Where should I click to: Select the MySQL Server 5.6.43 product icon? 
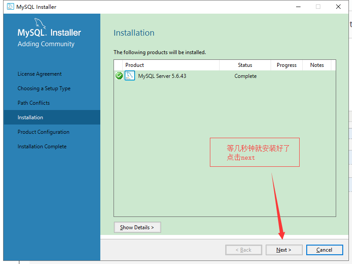click(x=130, y=76)
